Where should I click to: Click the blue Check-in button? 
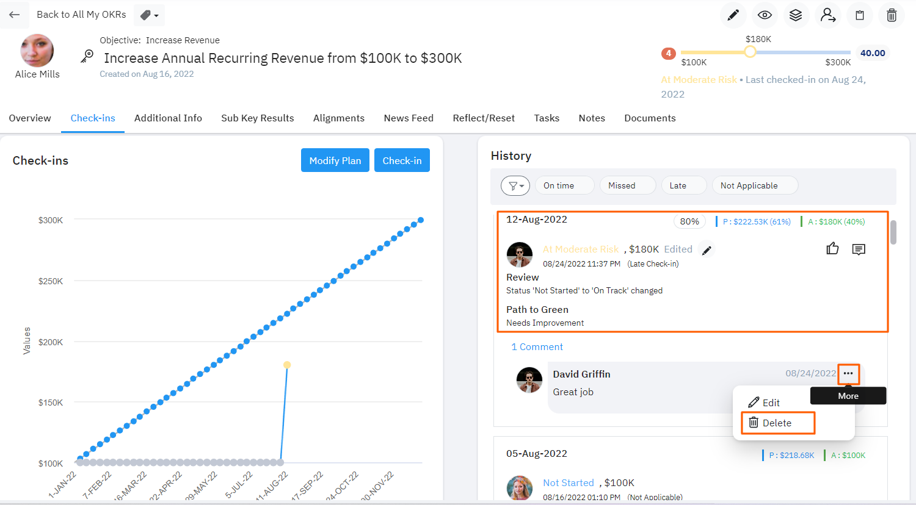pyautogui.click(x=402, y=160)
